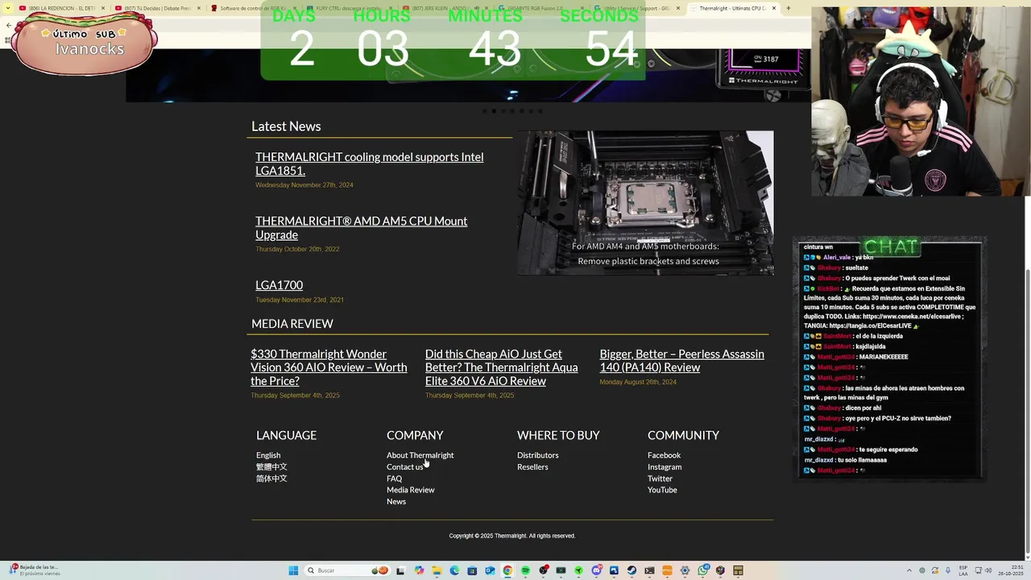Open THERMALRIGHT cooling model supports Intel LGA1851 article
Screen dimensions: 1031x580
point(369,164)
